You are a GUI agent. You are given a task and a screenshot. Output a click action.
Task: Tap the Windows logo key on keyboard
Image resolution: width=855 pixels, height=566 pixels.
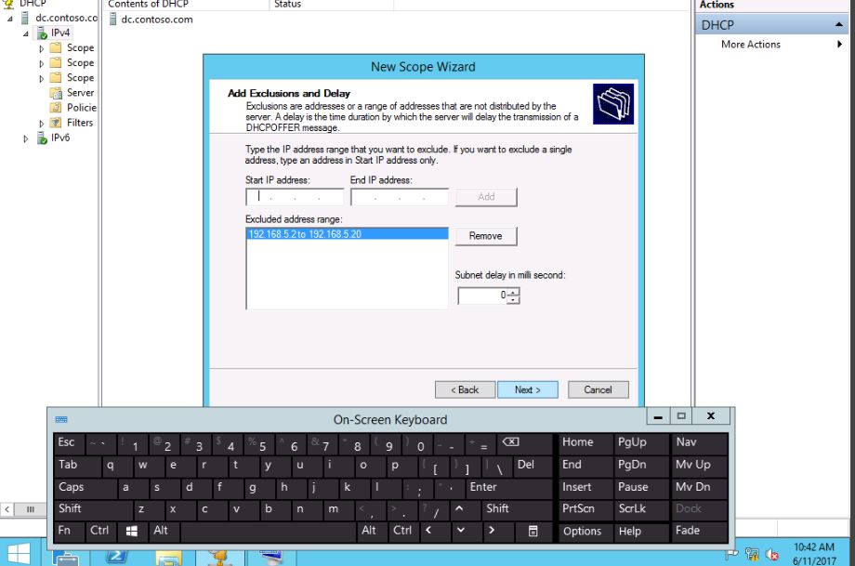(131, 531)
